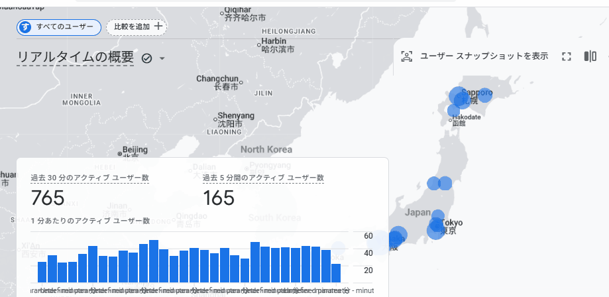
Task: Open ユーザー スナップショットを表示
Action: tap(484, 56)
